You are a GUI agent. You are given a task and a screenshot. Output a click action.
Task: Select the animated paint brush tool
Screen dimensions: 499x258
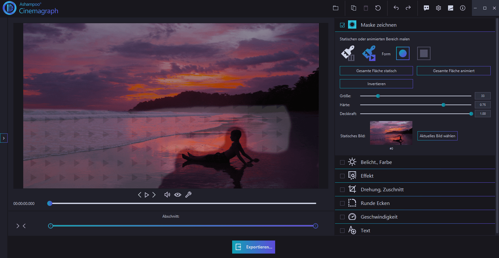368,53
